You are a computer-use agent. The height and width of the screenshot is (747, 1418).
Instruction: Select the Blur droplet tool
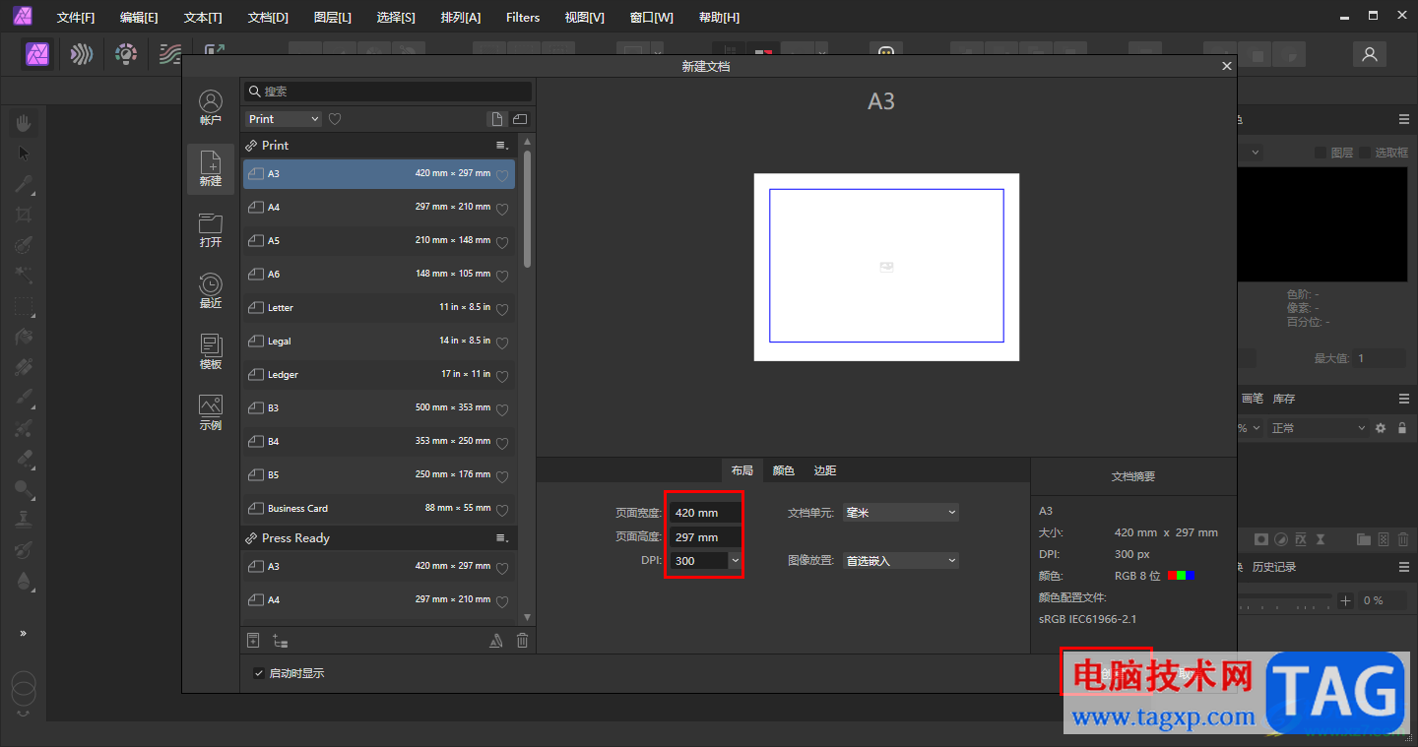tap(24, 581)
